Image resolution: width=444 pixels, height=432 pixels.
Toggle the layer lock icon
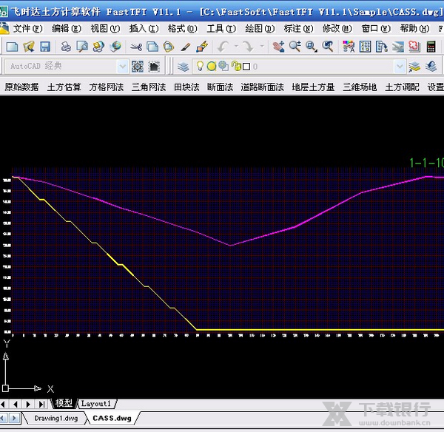click(235, 67)
